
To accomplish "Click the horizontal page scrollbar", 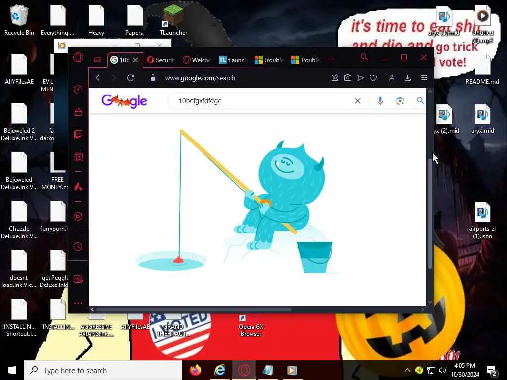I will 194,310.
